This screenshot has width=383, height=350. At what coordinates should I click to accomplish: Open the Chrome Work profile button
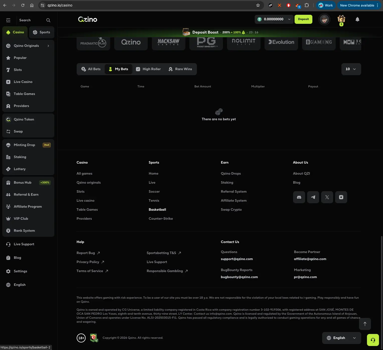click(326, 5)
